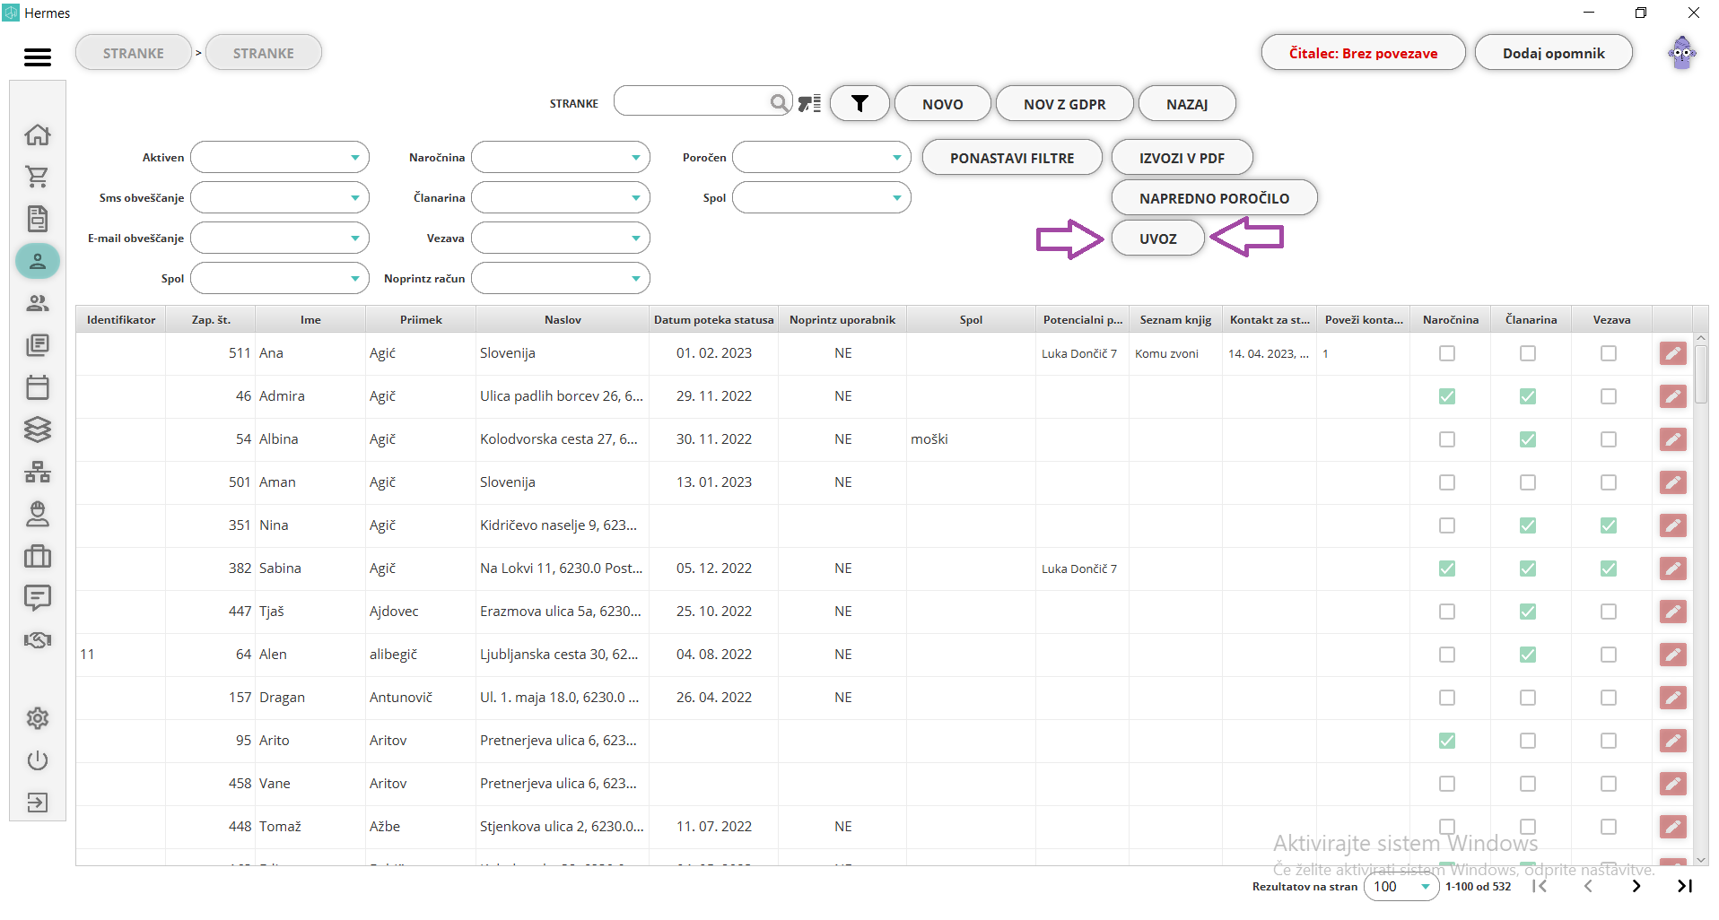Click the column list settings icon
The width and height of the screenshot is (1719, 920).
point(809,104)
